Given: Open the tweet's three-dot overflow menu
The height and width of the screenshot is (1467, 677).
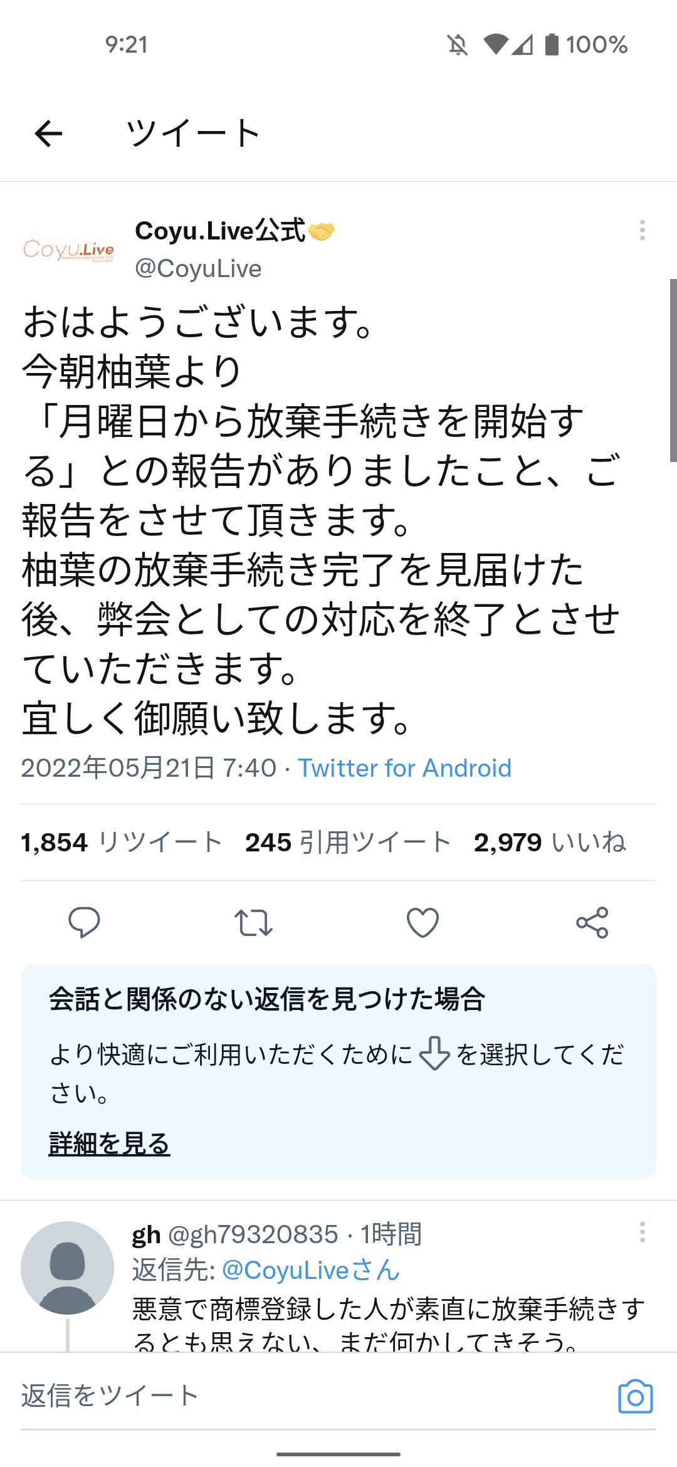Looking at the screenshot, I should click(642, 230).
